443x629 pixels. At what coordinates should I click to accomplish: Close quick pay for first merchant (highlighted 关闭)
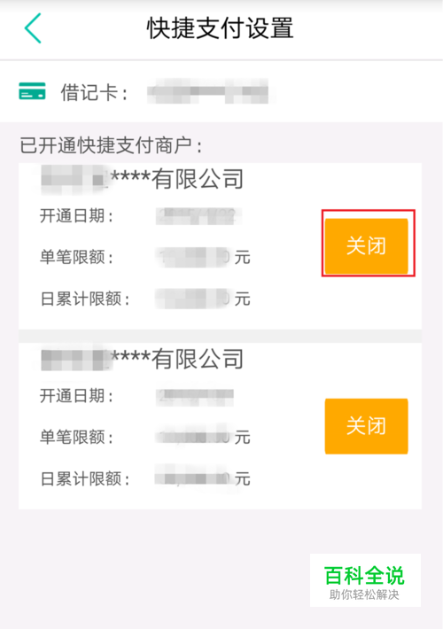366,245
